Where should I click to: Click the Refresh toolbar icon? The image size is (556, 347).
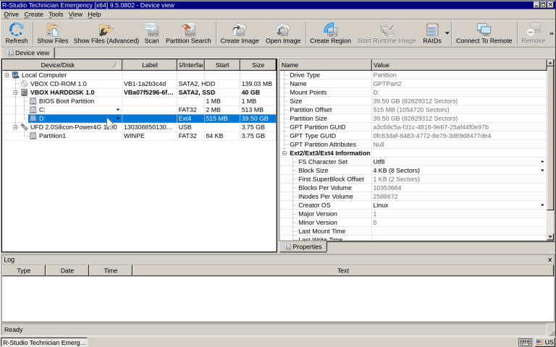(17, 33)
